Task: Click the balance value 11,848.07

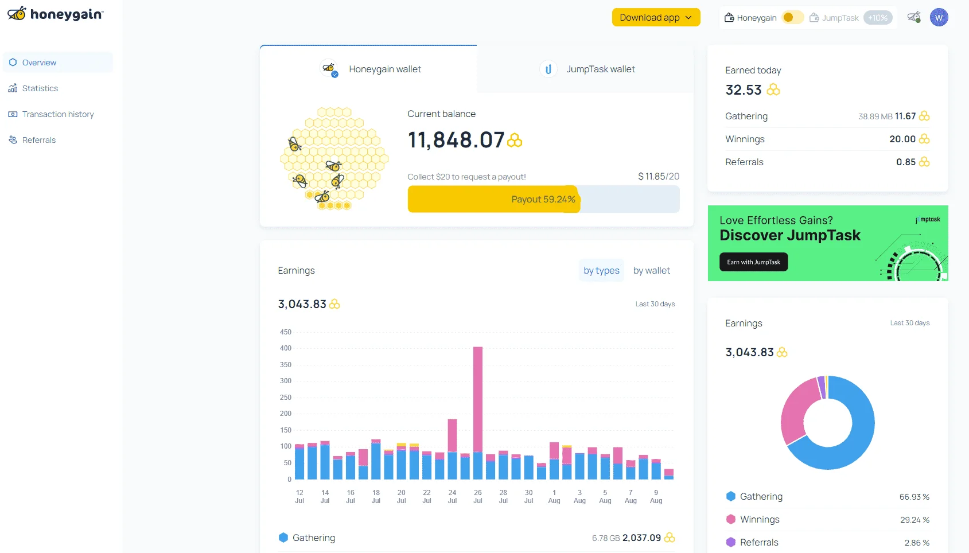Action: point(456,140)
